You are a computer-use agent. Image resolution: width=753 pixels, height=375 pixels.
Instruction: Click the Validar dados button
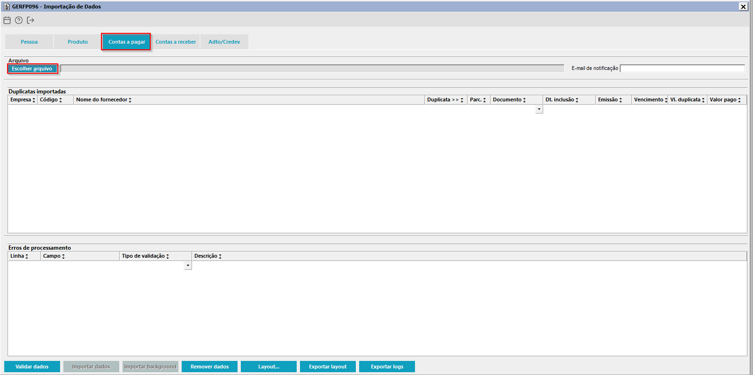32,367
